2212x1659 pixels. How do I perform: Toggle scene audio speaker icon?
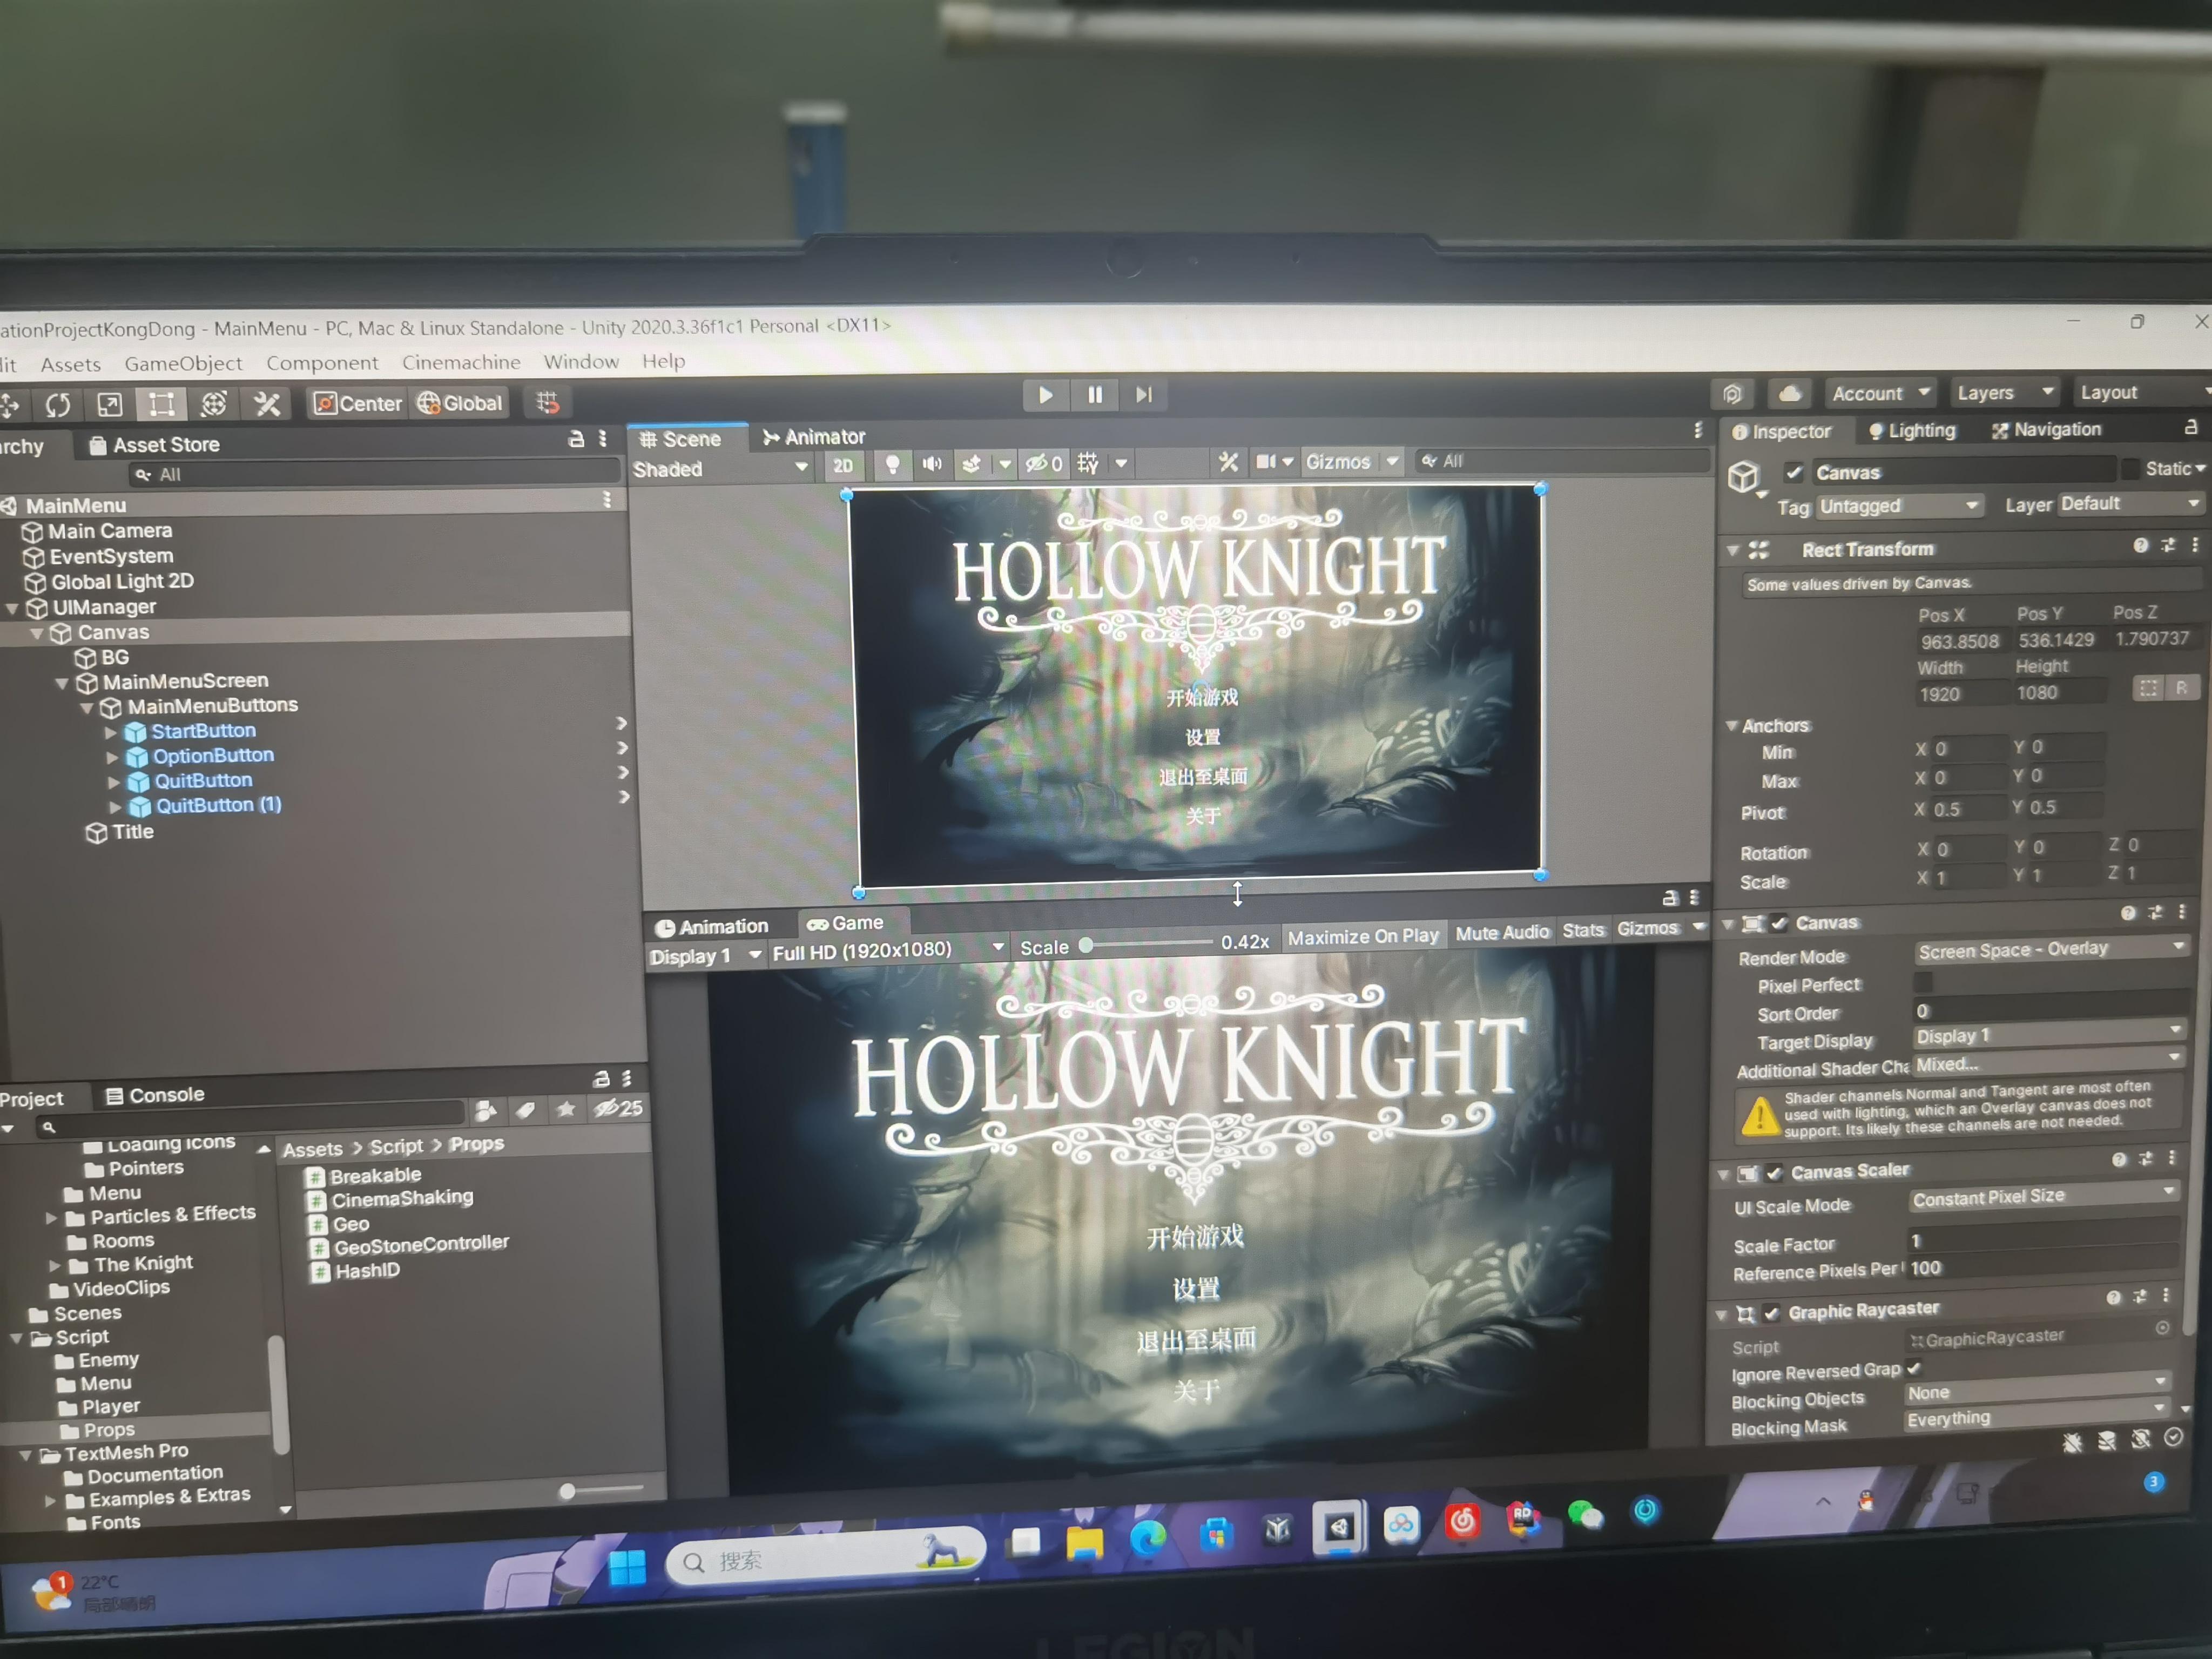932,464
